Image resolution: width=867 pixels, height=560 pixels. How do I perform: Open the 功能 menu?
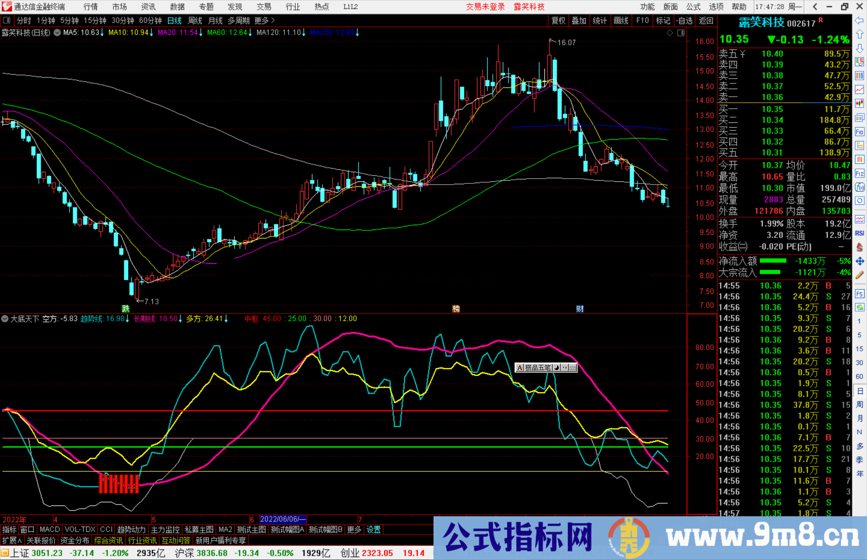pyautogui.click(x=647, y=7)
